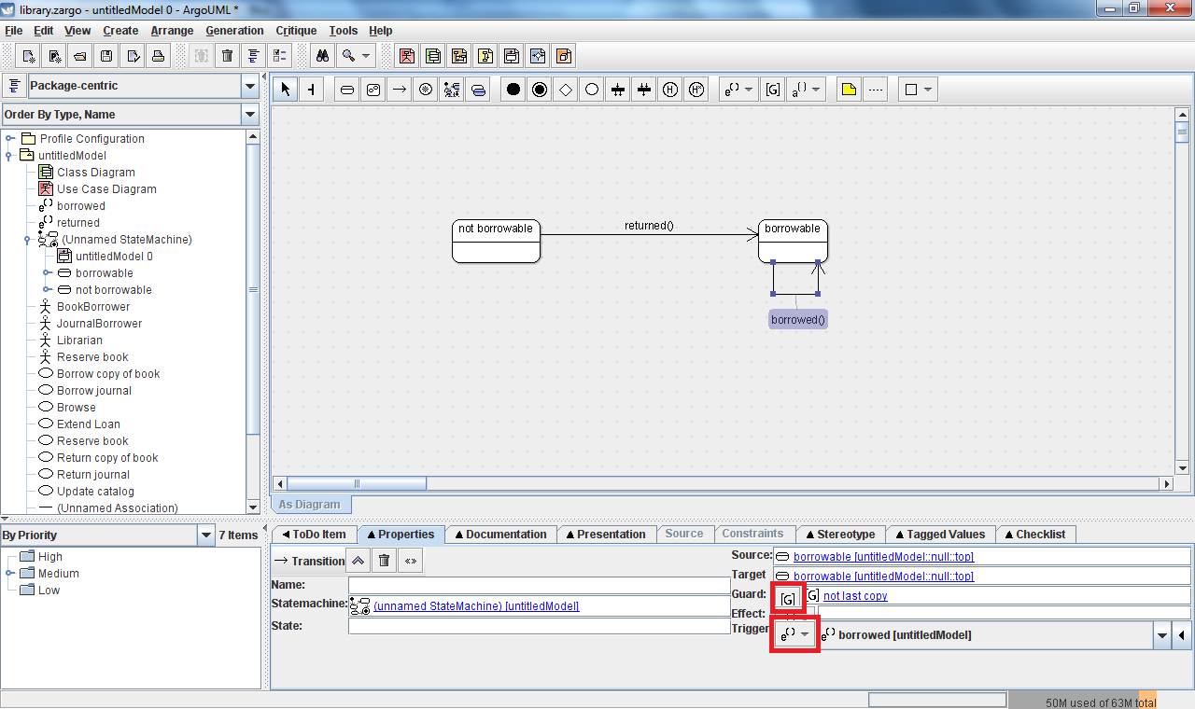Image resolution: width=1195 pixels, height=709 pixels.
Task: Open the Package-centric perspective dropdown
Action: pos(249,87)
